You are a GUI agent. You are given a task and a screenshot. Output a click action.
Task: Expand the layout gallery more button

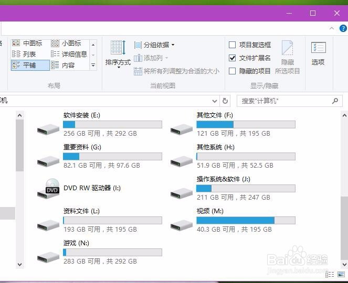[x=93, y=65]
